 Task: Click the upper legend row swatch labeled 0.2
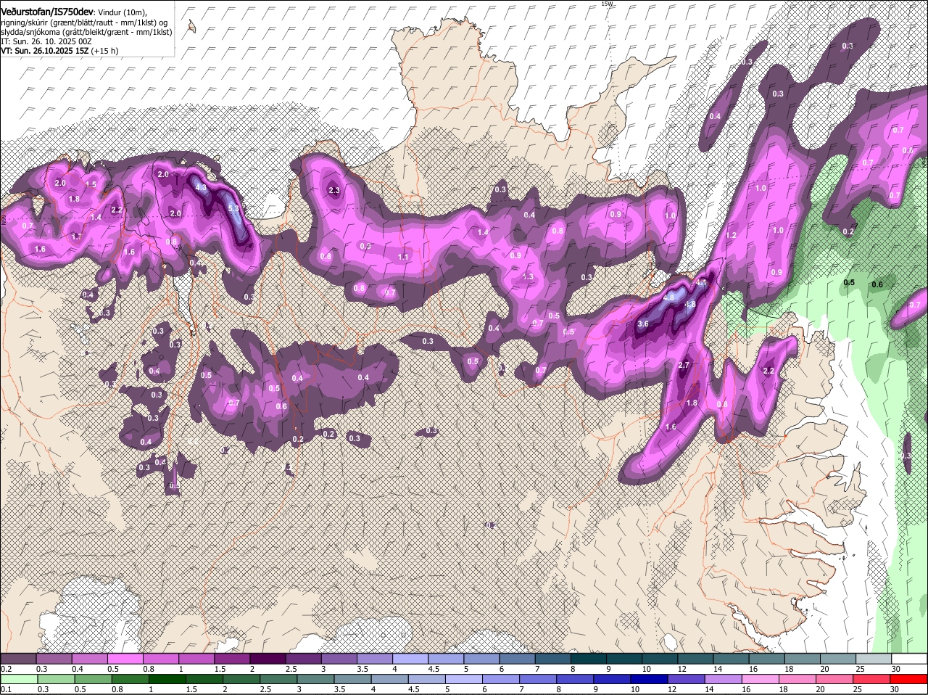tap(18, 658)
